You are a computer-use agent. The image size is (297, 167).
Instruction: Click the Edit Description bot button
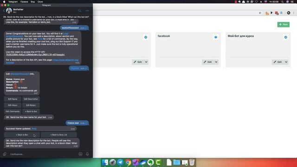point(31,99)
